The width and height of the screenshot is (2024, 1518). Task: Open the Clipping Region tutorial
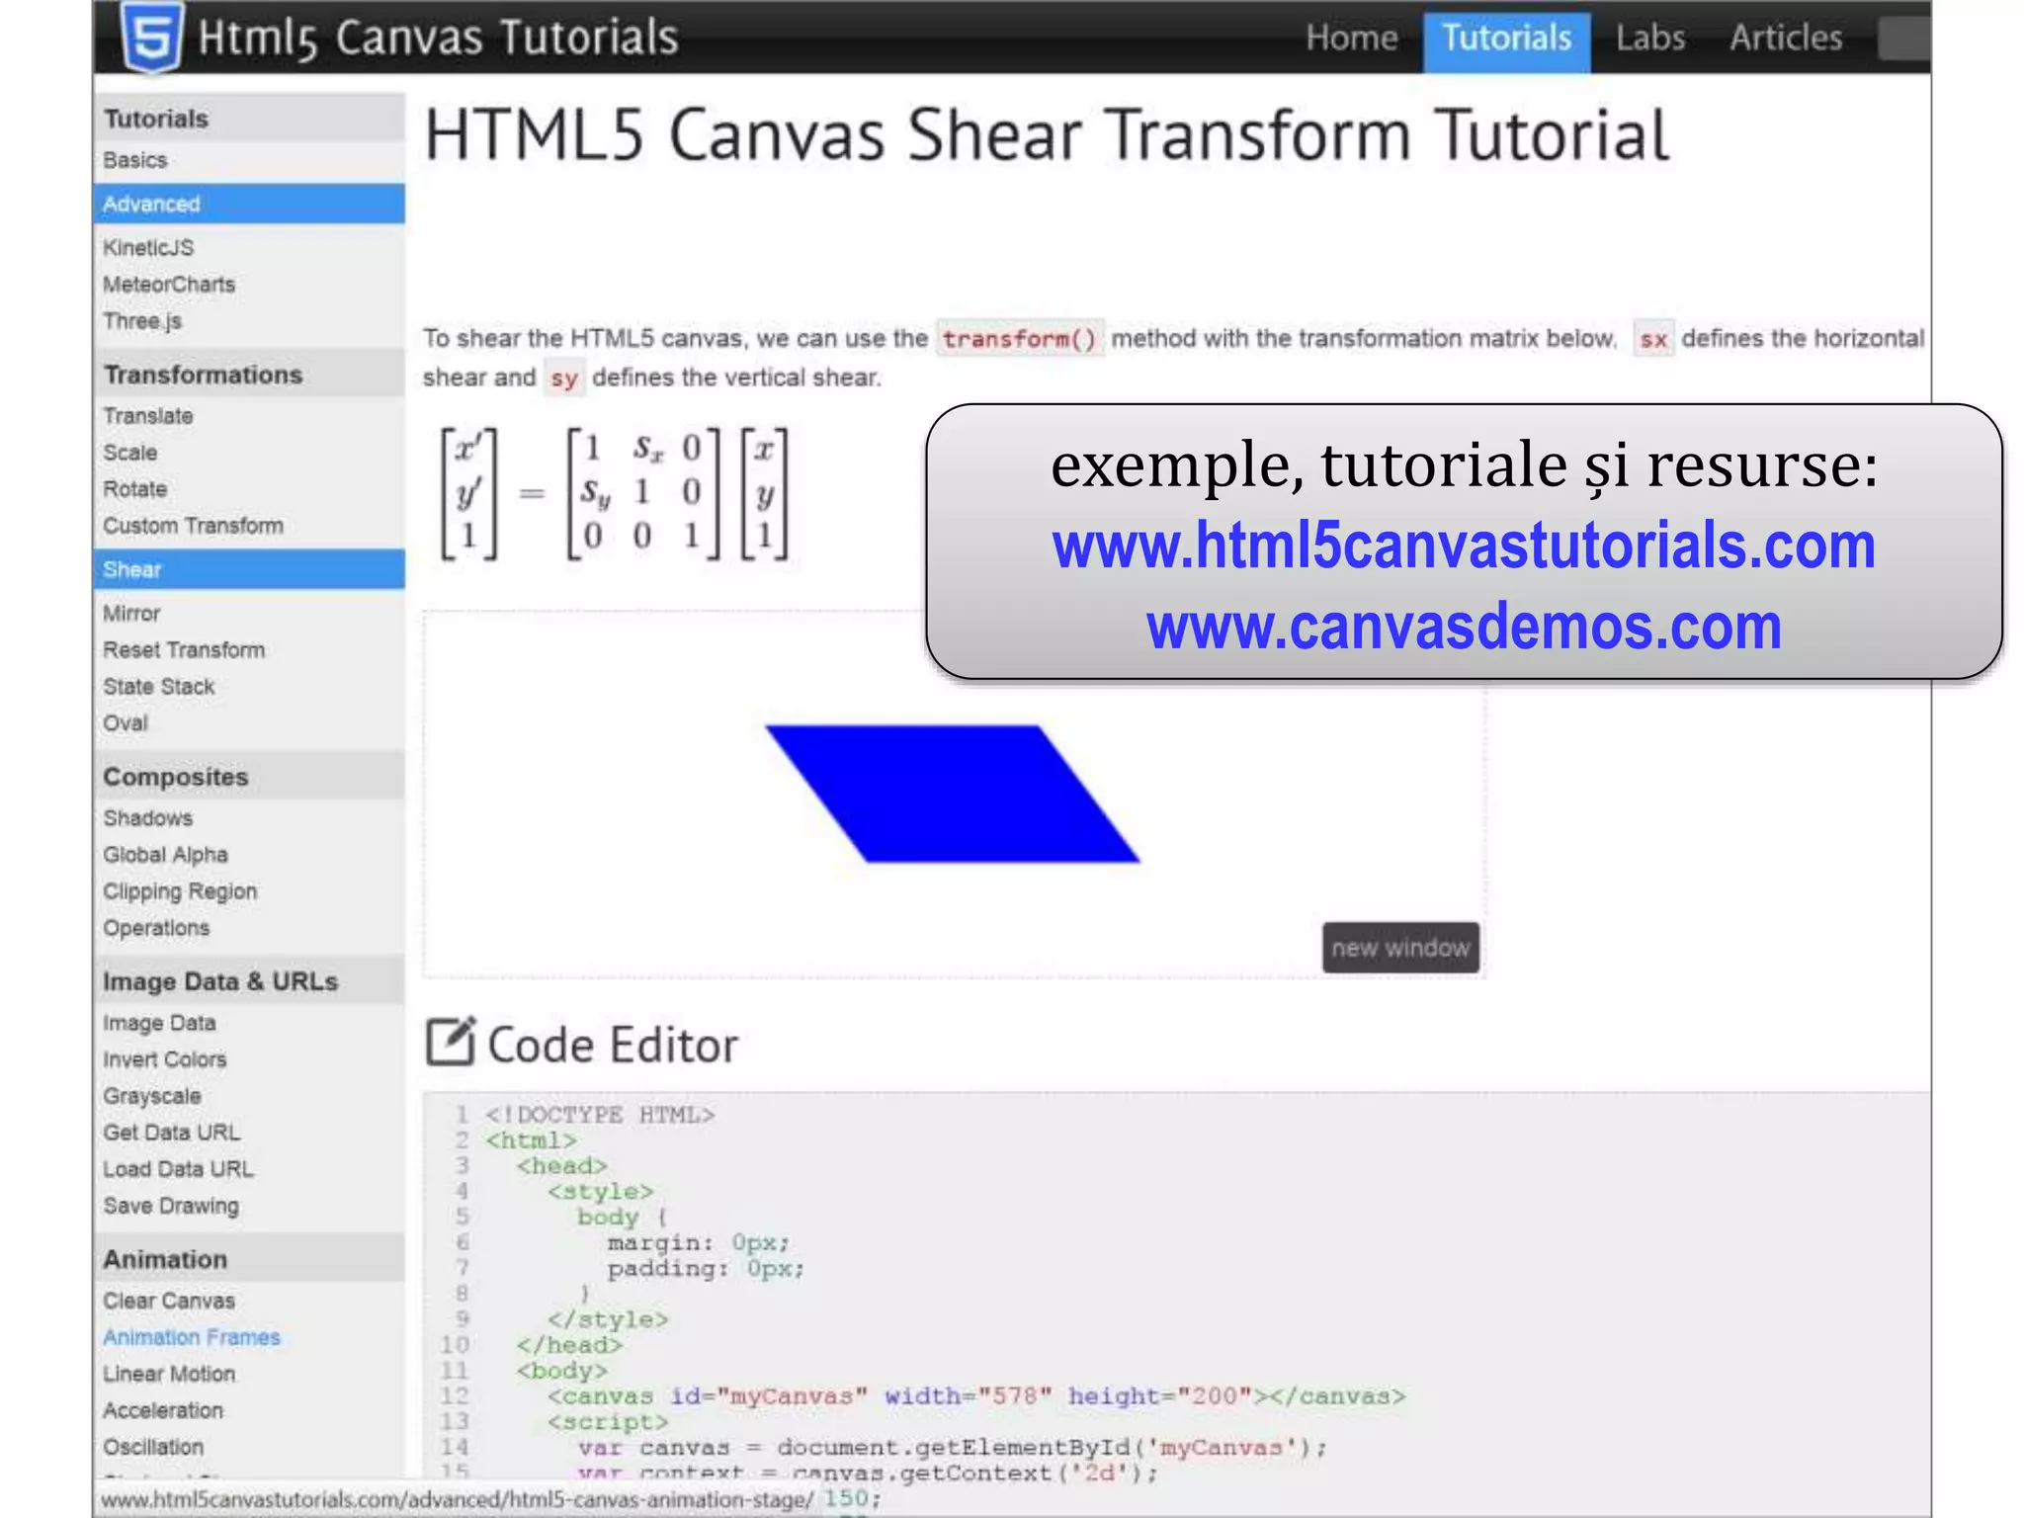180,891
